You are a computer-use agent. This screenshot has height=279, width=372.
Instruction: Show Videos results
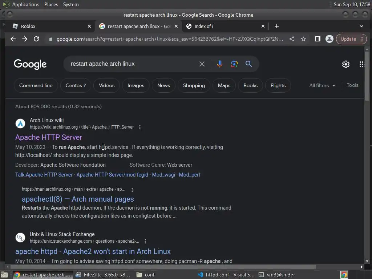click(106, 85)
